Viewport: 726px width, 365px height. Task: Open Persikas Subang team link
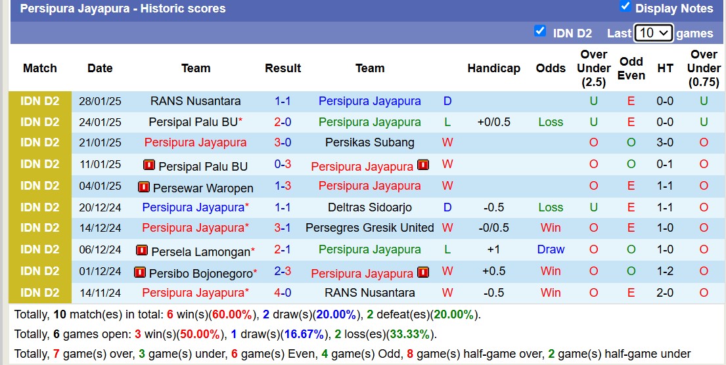coord(369,142)
